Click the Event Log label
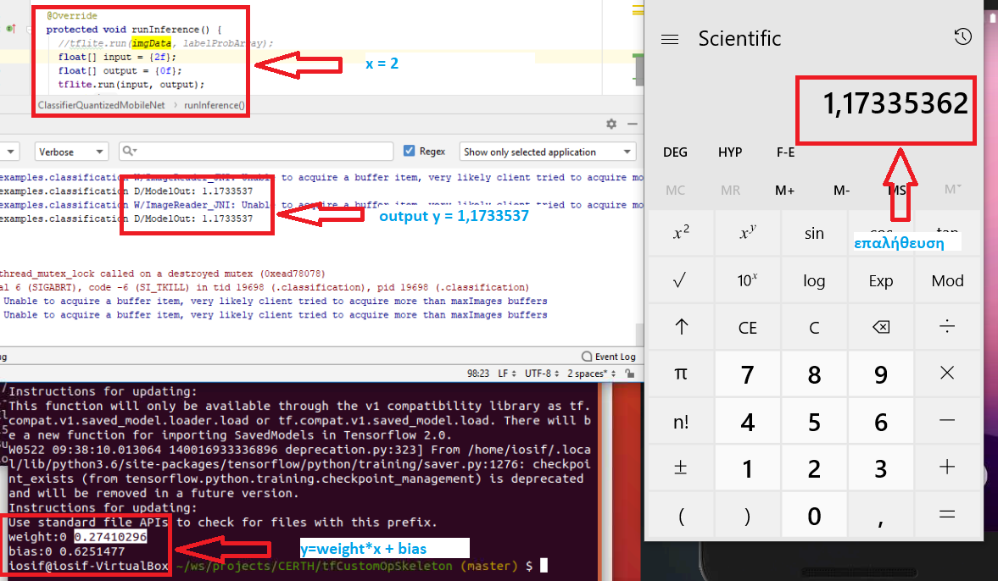998x581 pixels. [x=615, y=357]
